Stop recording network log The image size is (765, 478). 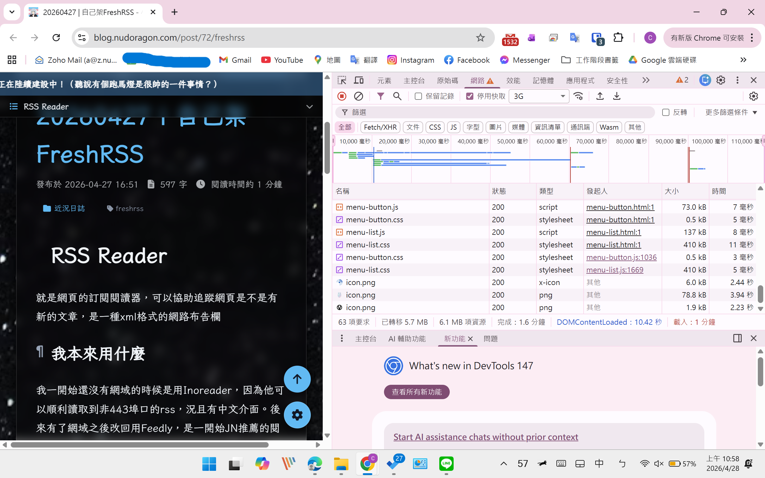[342, 96]
